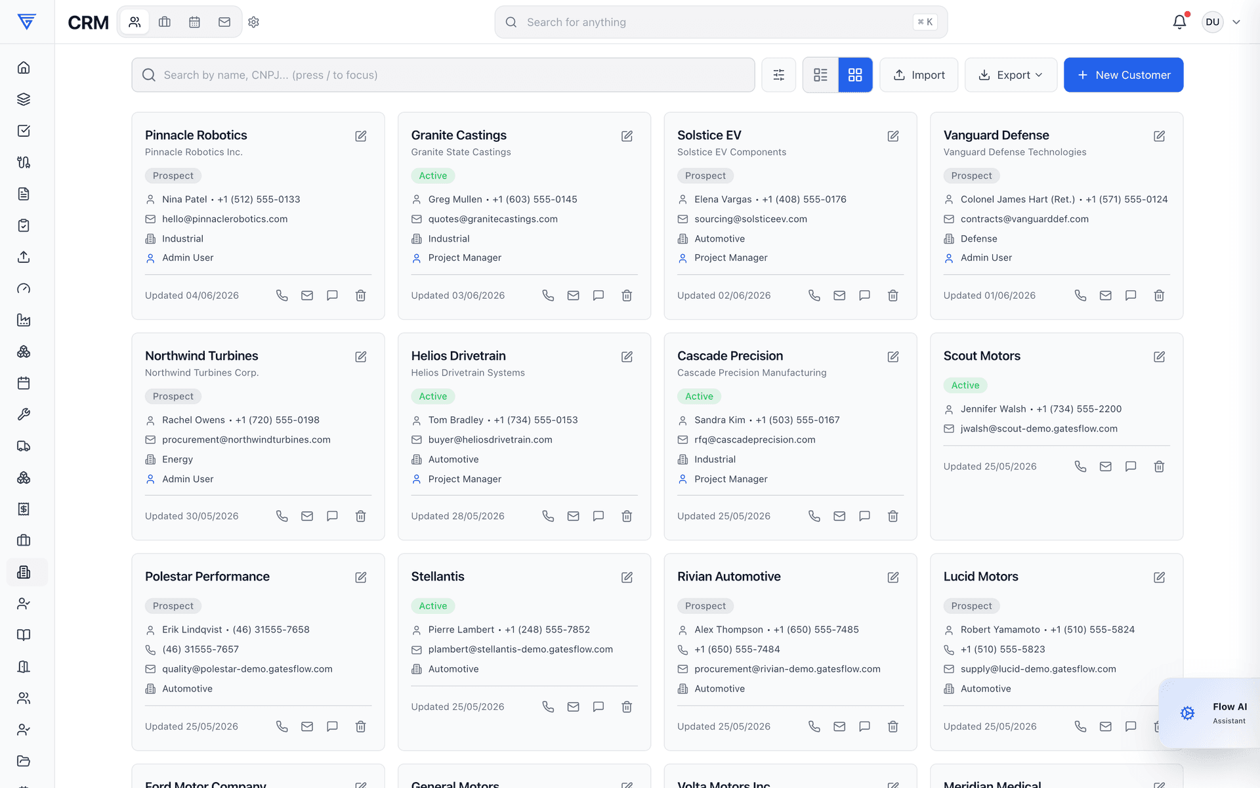Open chat for Helios Drivetrain

(x=598, y=516)
